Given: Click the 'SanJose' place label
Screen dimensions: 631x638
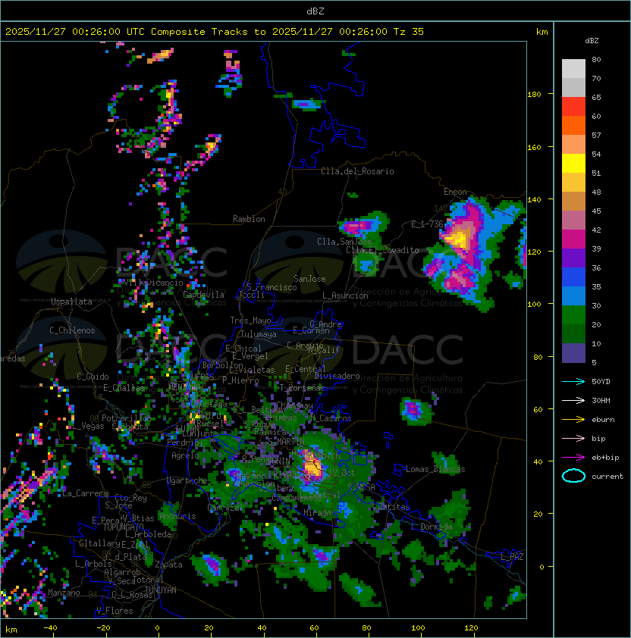Looking at the screenshot, I should [x=309, y=279].
